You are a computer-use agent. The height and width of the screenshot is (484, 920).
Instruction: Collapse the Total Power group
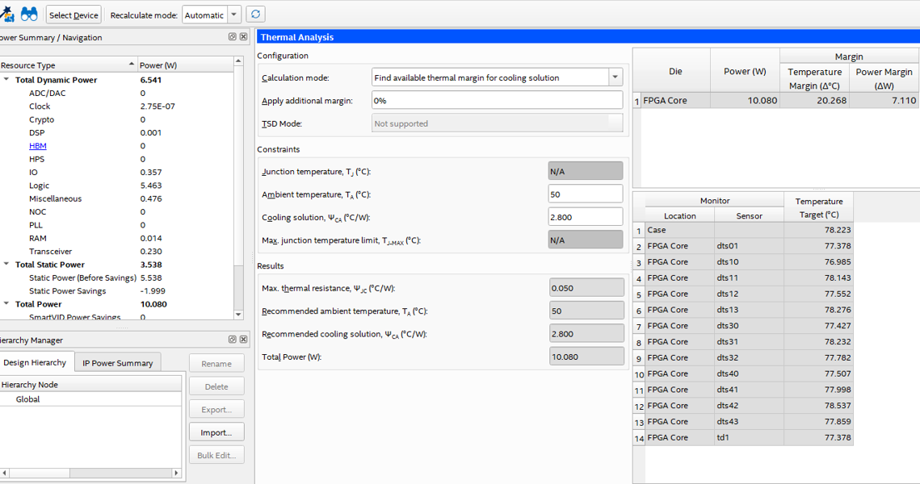tap(6, 304)
